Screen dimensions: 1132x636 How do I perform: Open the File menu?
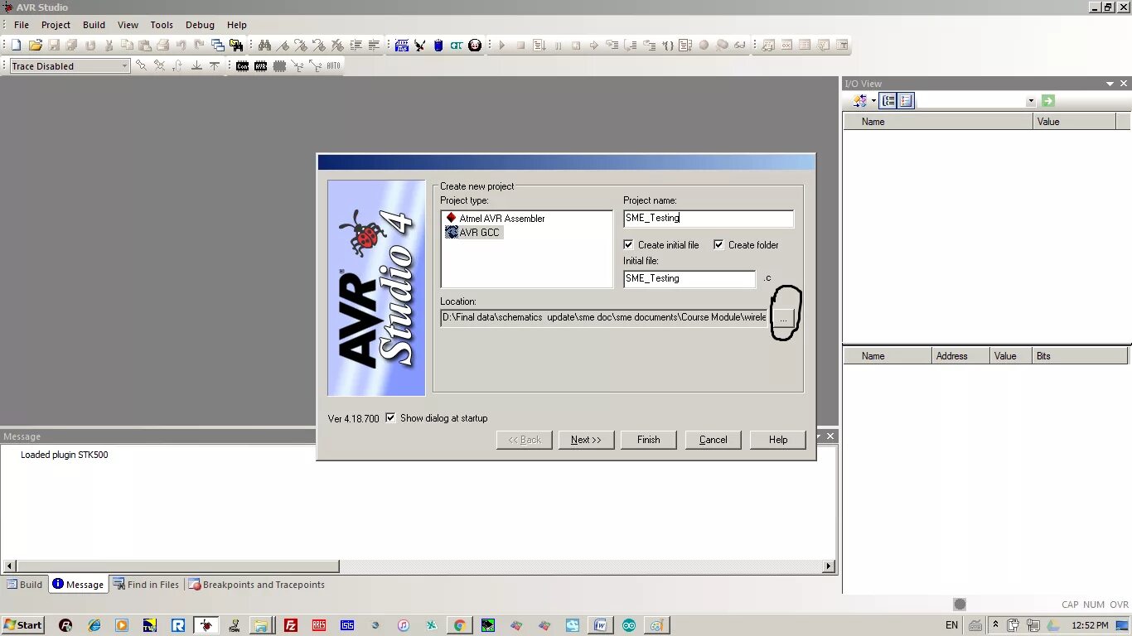coord(22,25)
